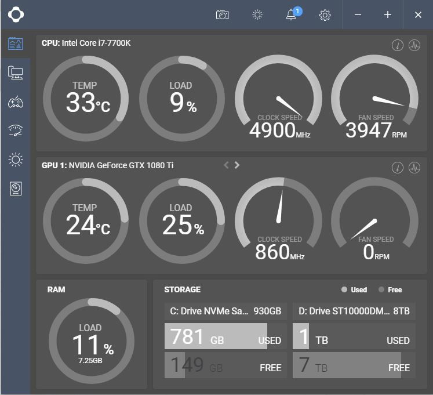
Task: Click the C: Drive 781 GB used bar
Action: pos(225,336)
